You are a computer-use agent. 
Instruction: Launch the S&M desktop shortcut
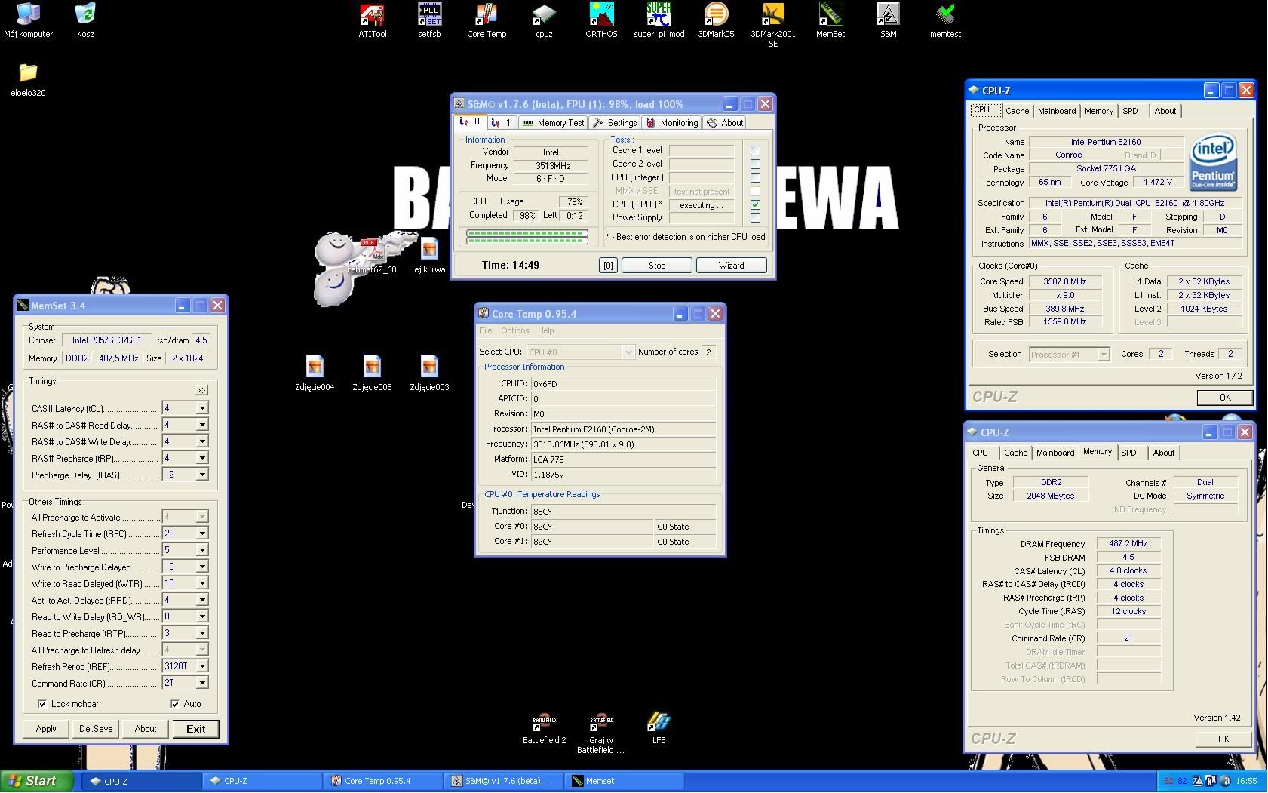click(888, 20)
